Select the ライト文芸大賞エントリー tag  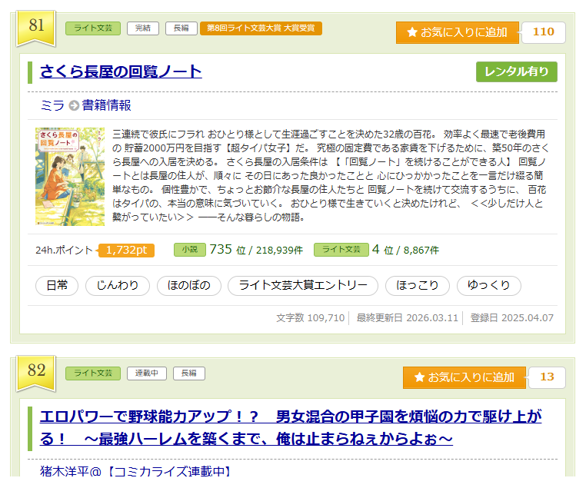coord(303,286)
